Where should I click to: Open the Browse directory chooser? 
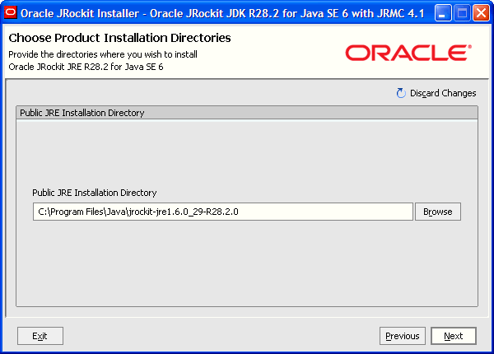438,212
